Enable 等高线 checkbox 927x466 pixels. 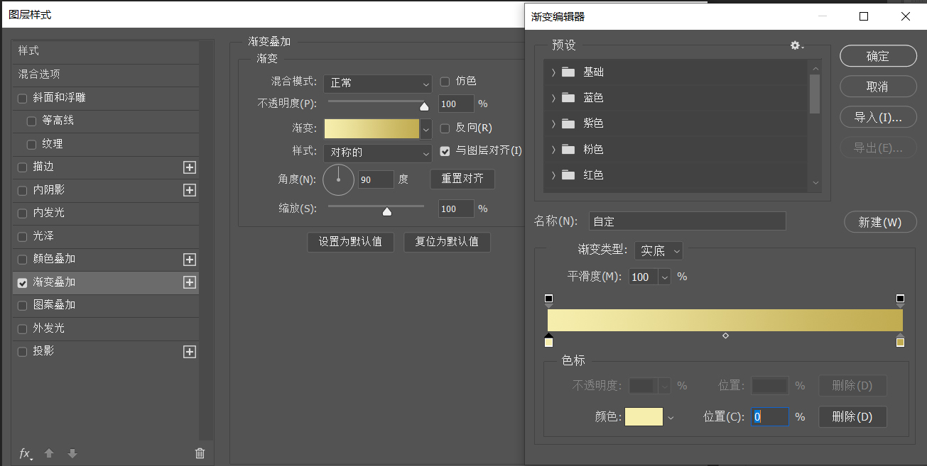coord(31,121)
